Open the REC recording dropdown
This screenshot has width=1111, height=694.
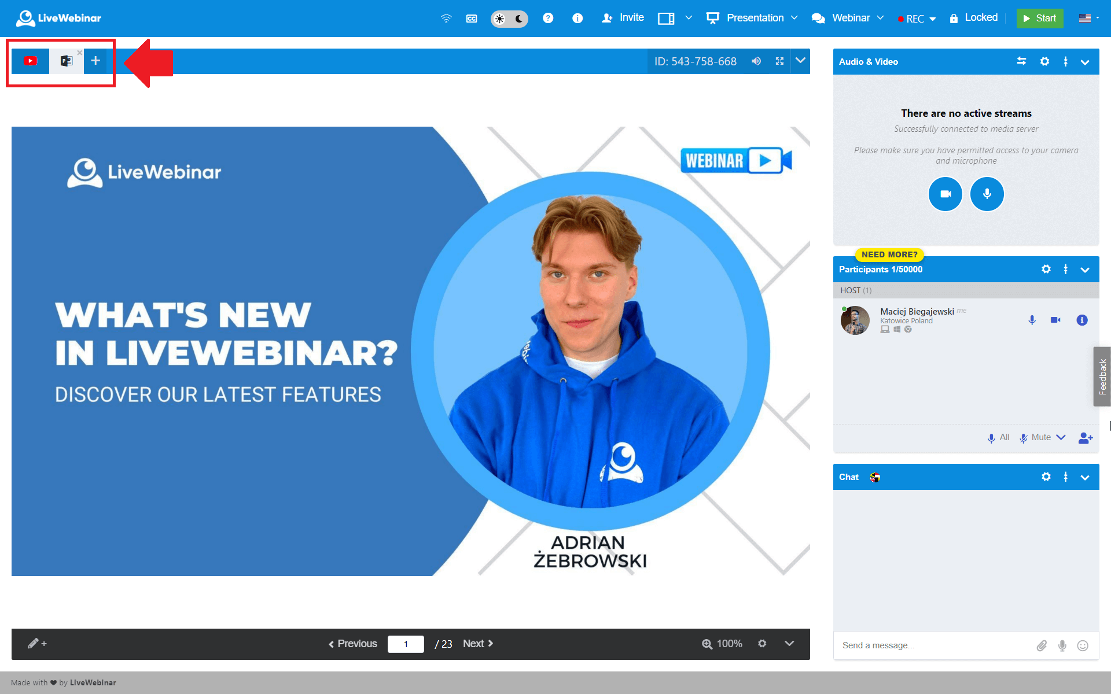pyautogui.click(x=917, y=19)
